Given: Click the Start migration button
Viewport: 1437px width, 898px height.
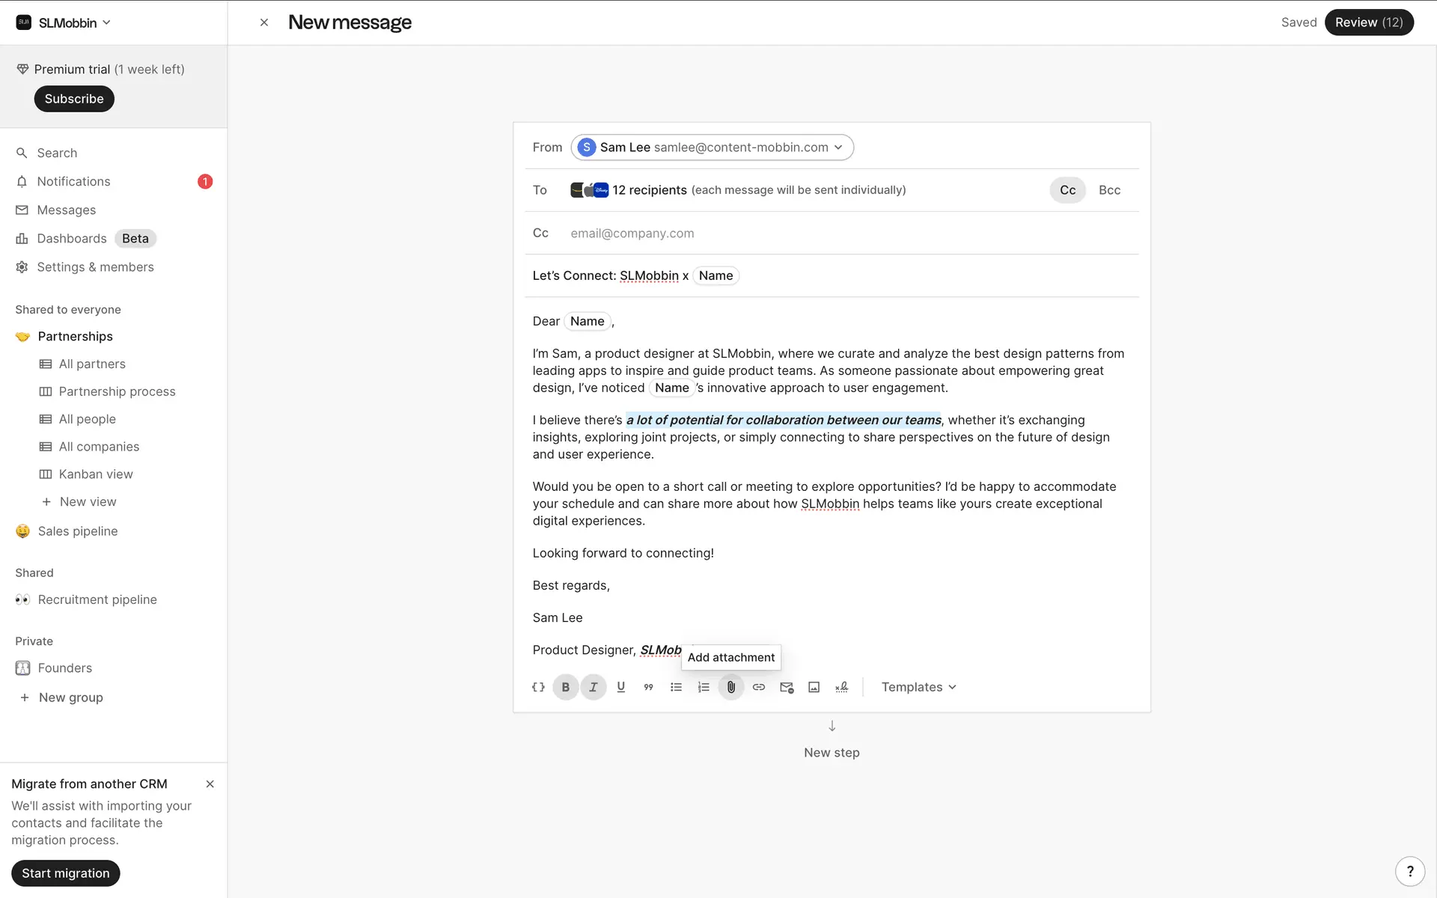Looking at the screenshot, I should click(x=66, y=873).
